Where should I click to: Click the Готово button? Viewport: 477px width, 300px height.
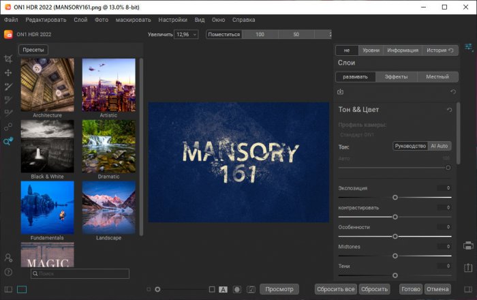tap(411, 289)
